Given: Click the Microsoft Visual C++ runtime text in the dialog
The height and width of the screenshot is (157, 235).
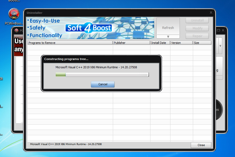Looking at the screenshot, I should [96, 67].
